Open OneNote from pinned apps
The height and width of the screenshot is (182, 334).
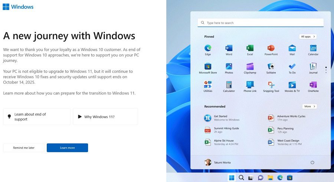pyautogui.click(x=313, y=87)
